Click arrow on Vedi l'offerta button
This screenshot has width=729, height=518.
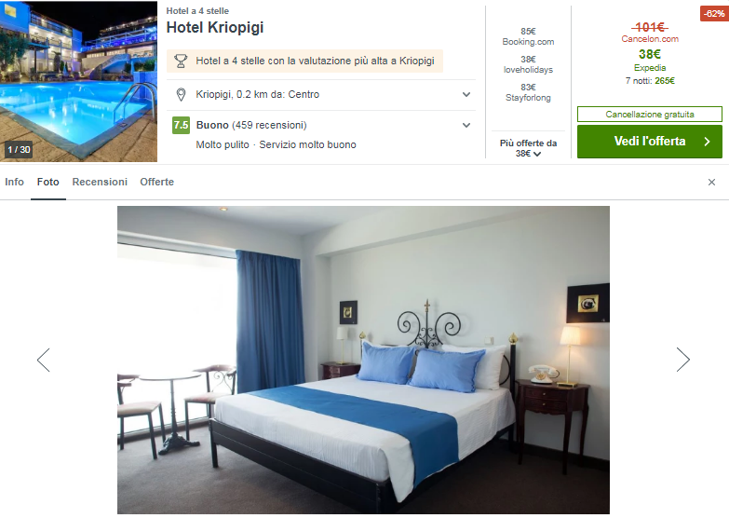click(707, 142)
